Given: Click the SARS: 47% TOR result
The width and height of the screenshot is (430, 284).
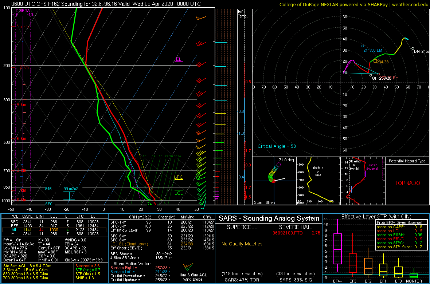Looking at the screenshot, I should 242,280.
